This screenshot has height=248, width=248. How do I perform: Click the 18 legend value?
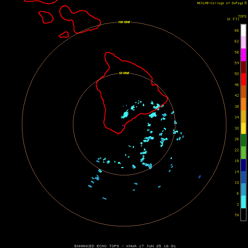tap(237, 161)
